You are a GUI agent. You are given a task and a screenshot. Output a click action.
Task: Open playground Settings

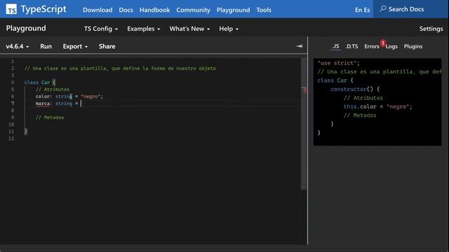point(431,29)
